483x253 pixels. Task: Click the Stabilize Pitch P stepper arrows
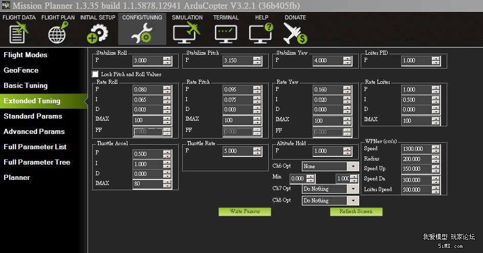point(257,61)
